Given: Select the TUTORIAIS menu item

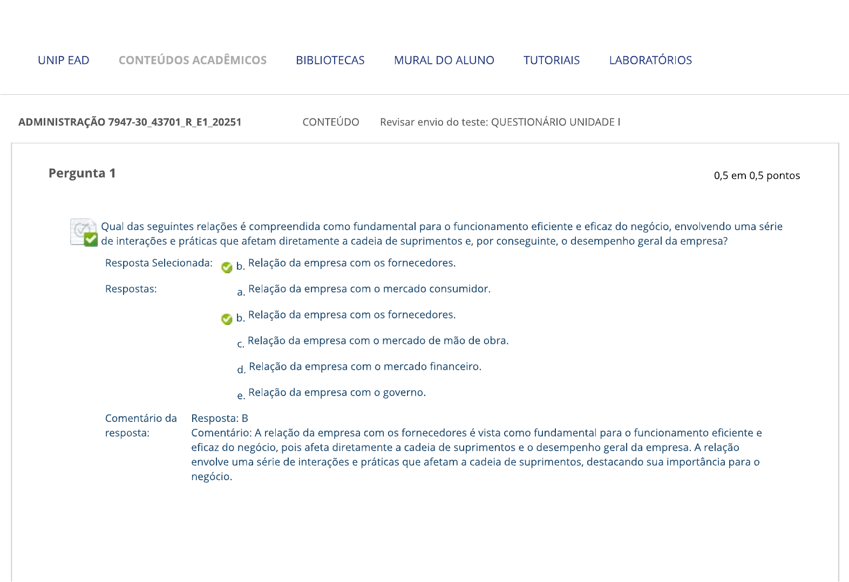Looking at the screenshot, I should (x=552, y=60).
